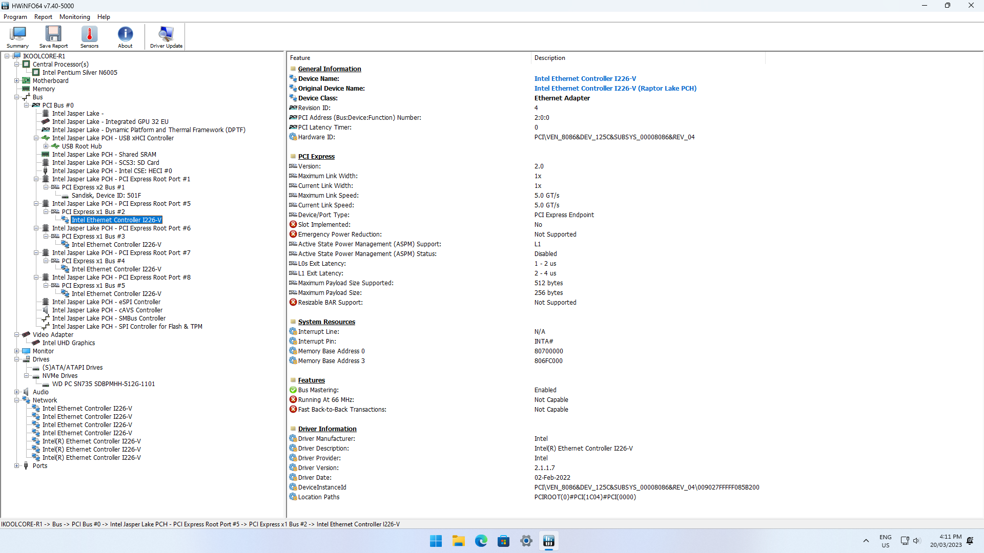The width and height of the screenshot is (984, 553).
Task: Collapse the IKOOLCORE-R1 root node
Action: tap(7, 56)
